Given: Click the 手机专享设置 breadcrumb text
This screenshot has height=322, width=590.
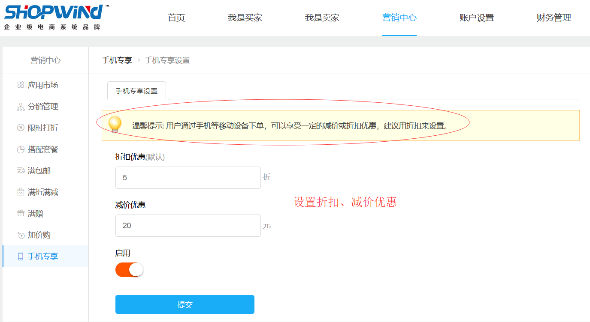Looking at the screenshot, I should tap(167, 60).
